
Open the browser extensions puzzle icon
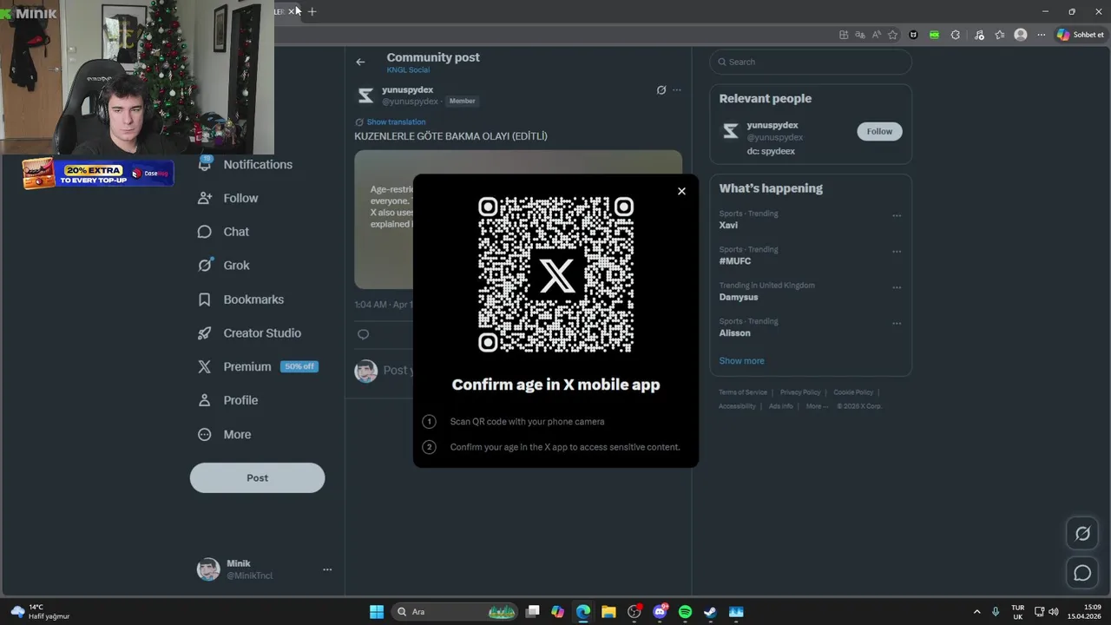tap(956, 35)
